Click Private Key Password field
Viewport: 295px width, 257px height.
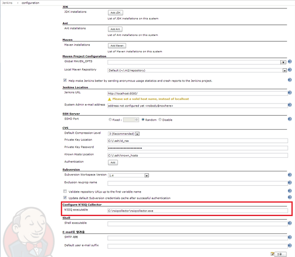[x=197, y=148]
